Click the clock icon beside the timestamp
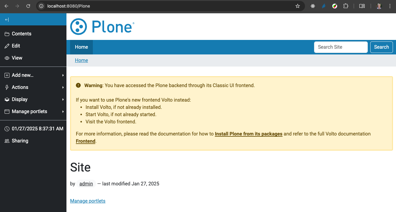396x212 pixels. [x=7, y=129]
